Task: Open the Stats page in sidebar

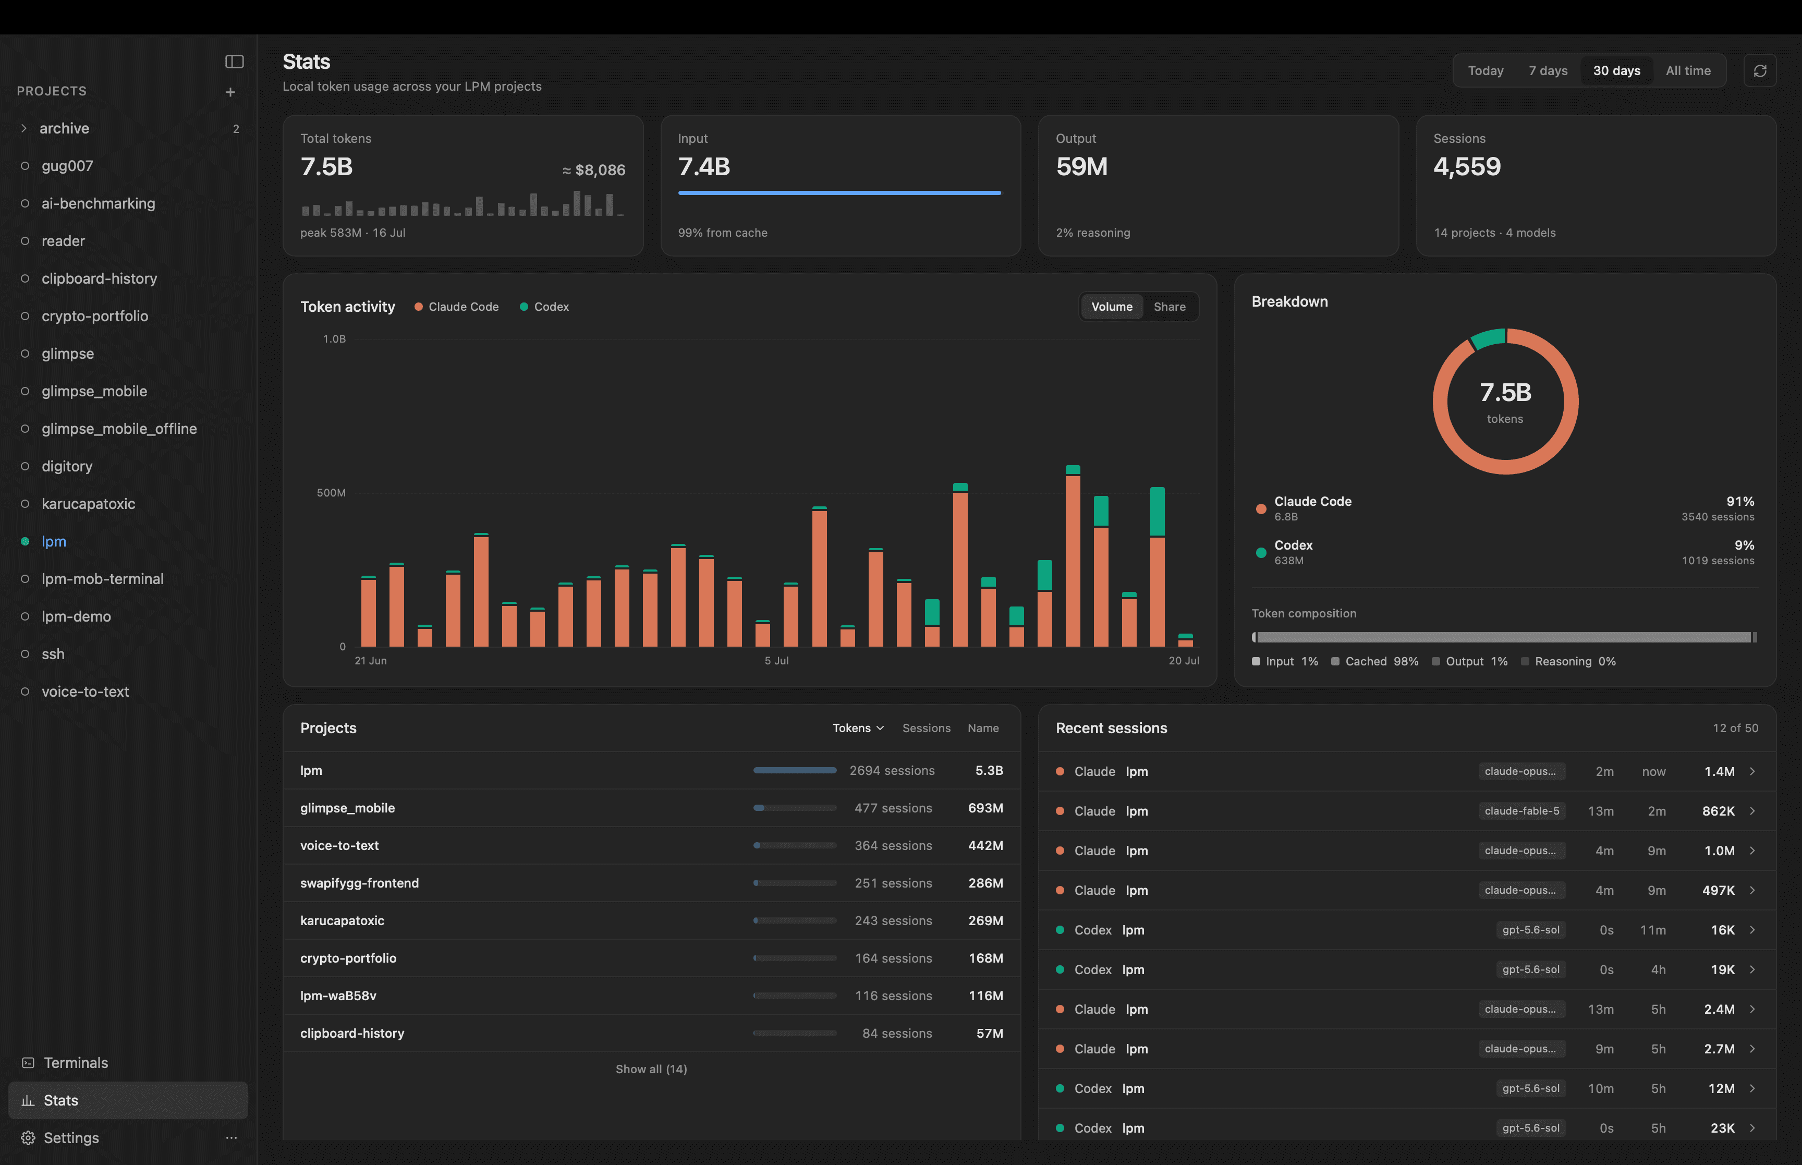Action: pos(129,1100)
